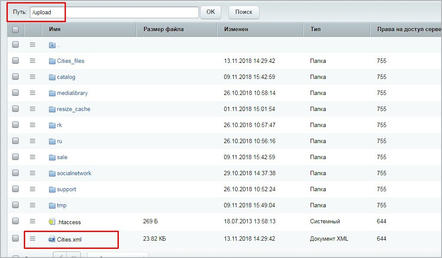
Task: Click the Поиск button
Action: pos(243,12)
